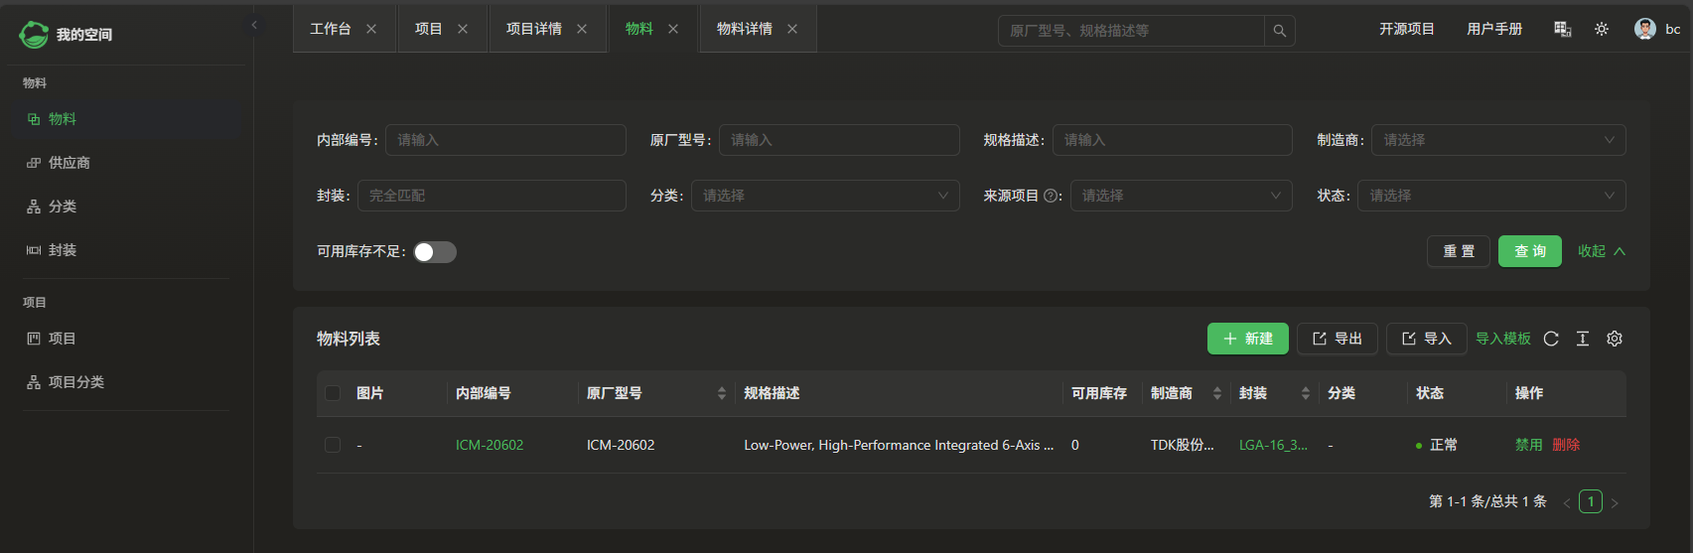The width and height of the screenshot is (1693, 553).
Task: Refresh the 物料列表 table
Action: click(1551, 339)
